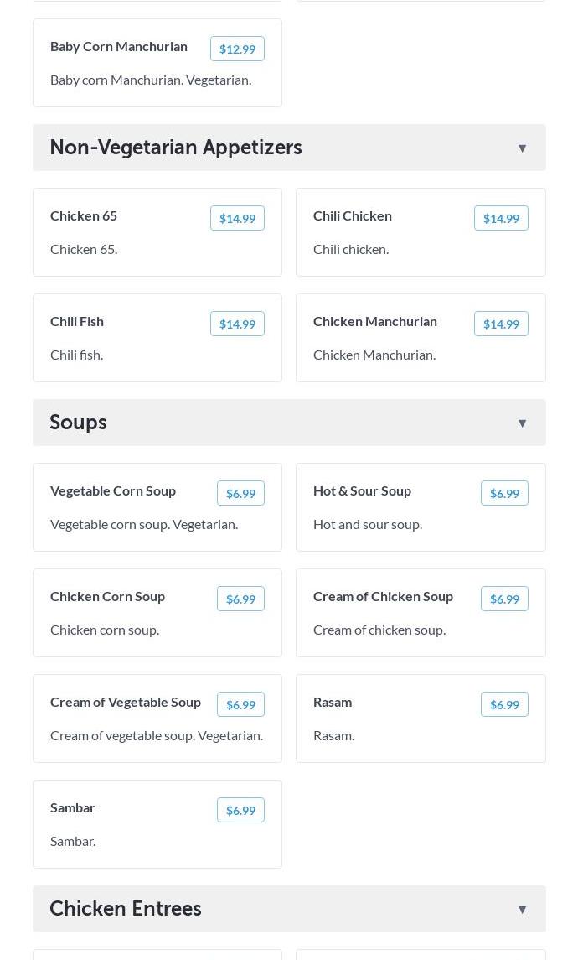This screenshot has height=960, width=578.
Task: Open the Chicken 65 item title
Action: coord(84,215)
